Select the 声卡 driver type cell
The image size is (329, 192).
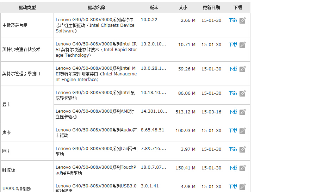click(x=27, y=132)
